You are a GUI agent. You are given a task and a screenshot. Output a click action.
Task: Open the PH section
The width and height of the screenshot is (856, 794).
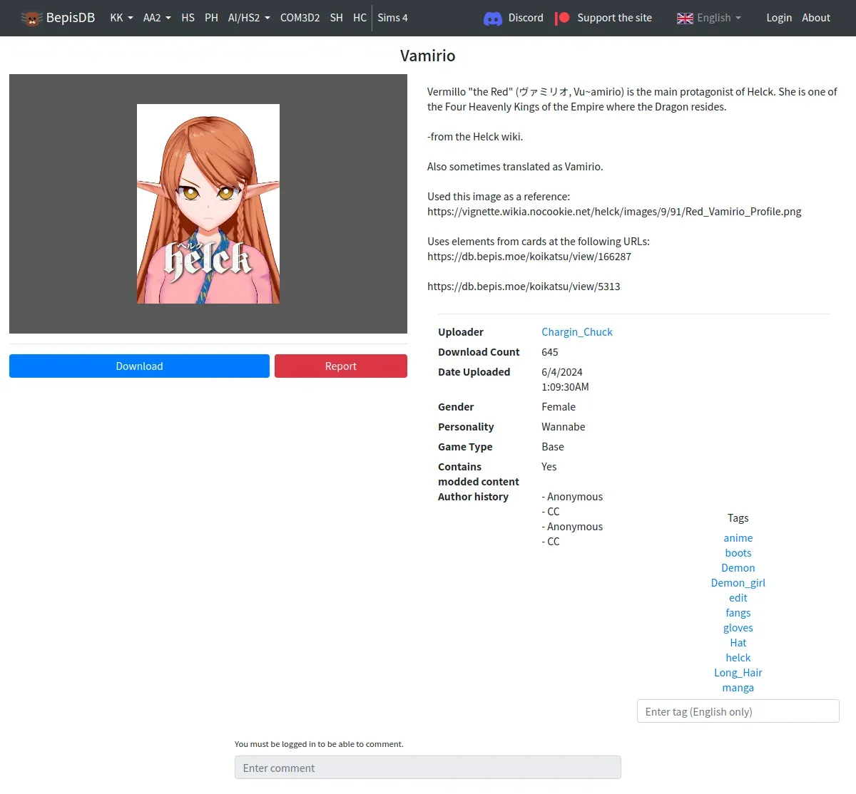click(211, 18)
